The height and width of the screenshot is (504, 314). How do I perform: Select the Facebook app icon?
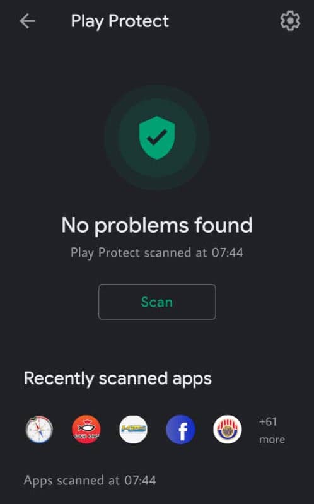pyautogui.click(x=180, y=430)
